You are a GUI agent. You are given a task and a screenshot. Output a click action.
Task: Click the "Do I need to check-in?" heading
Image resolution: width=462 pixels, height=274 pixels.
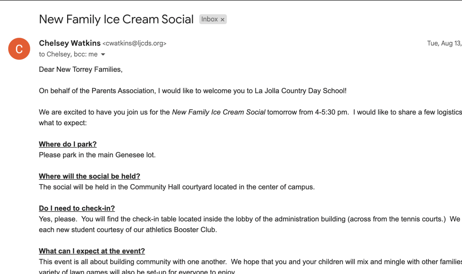[77, 209]
